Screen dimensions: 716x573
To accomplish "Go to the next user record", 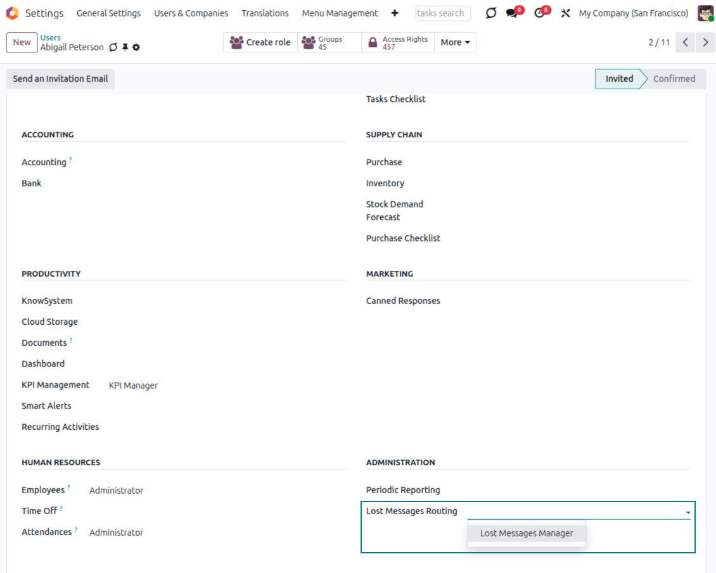I will [705, 42].
